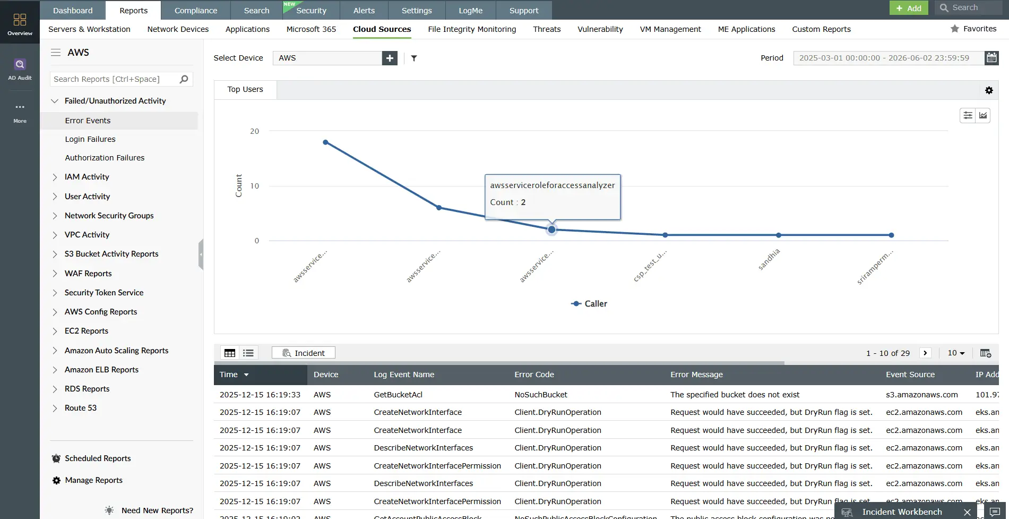Switch chart type with graph icon
The image size is (1009, 519).
click(983, 115)
